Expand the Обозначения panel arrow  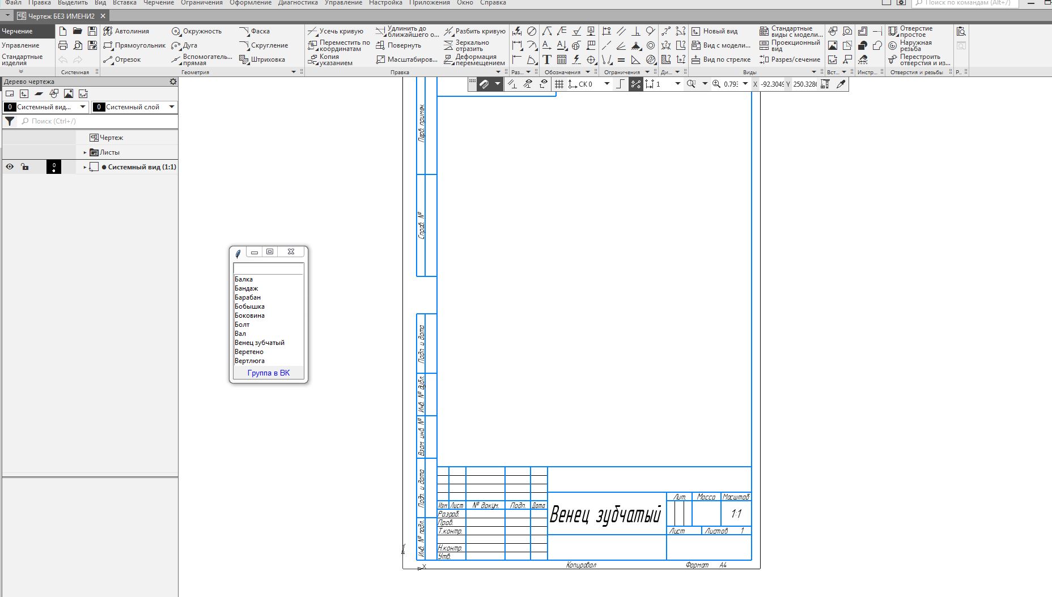[x=588, y=72]
